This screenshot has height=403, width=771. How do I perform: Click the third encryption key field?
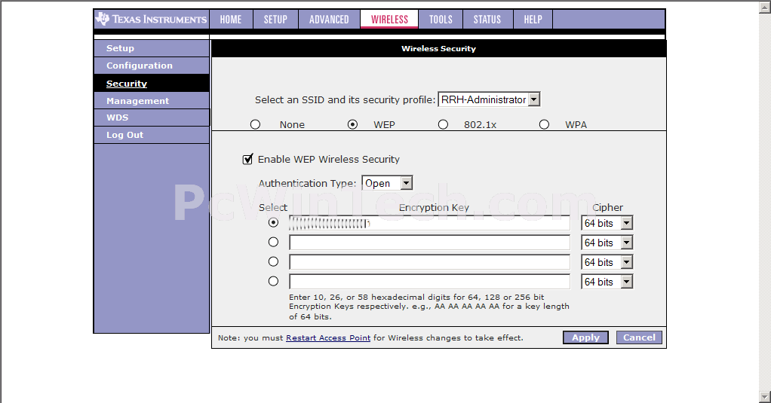pos(429,262)
